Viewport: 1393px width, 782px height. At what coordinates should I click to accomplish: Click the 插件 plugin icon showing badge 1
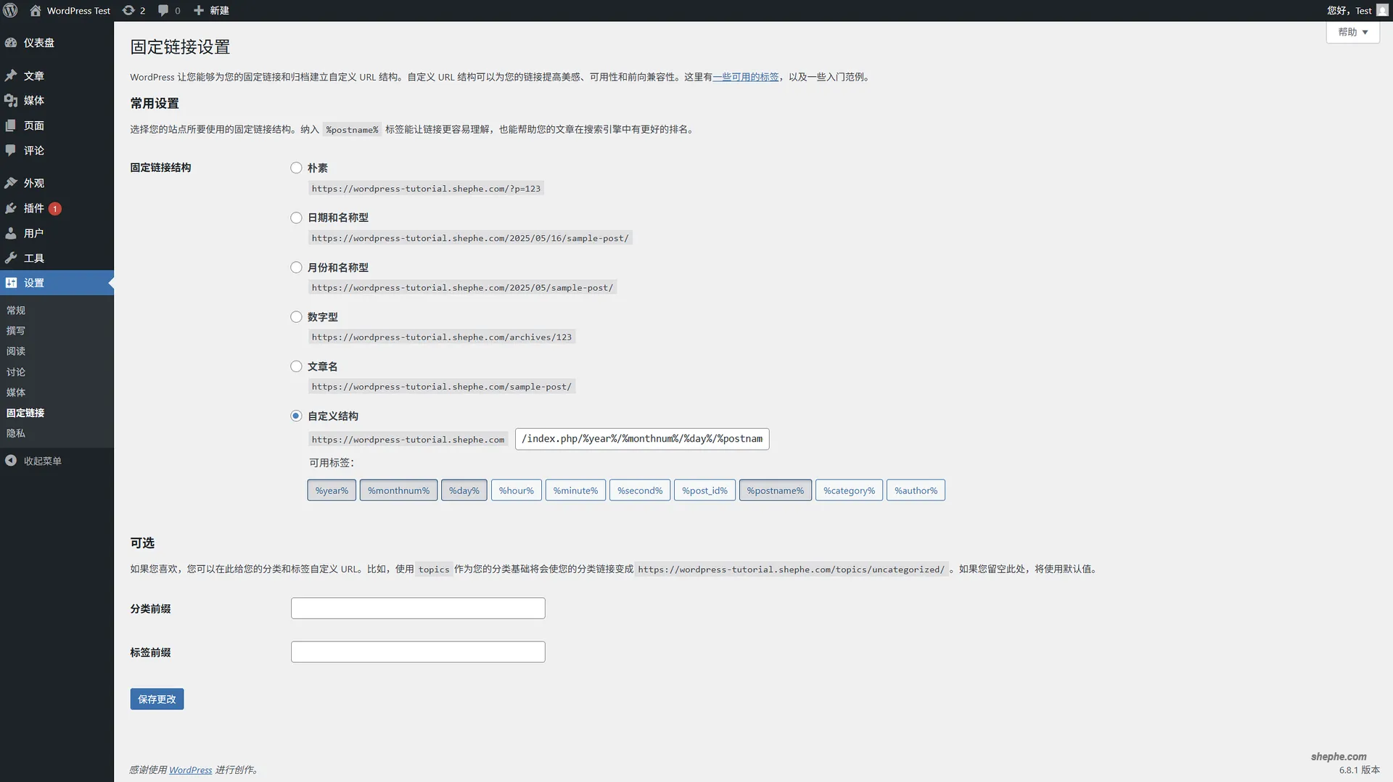12,208
